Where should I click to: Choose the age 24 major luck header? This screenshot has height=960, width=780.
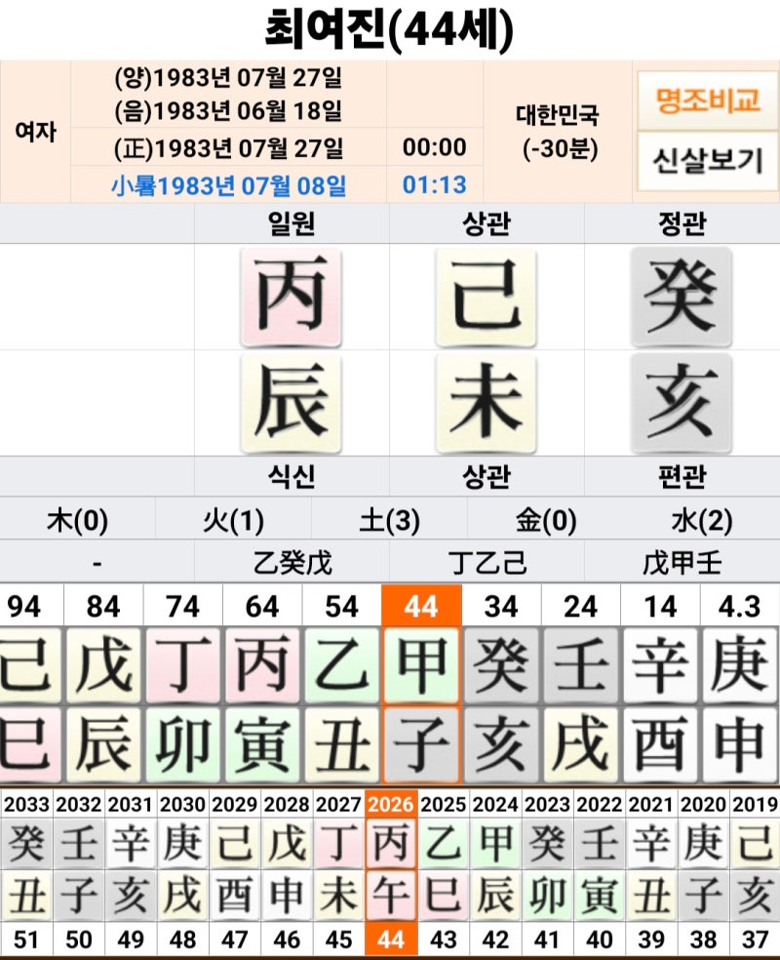[x=580, y=606]
